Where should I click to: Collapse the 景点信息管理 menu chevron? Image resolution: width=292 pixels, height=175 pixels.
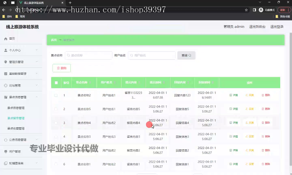pyautogui.click(x=37, y=97)
